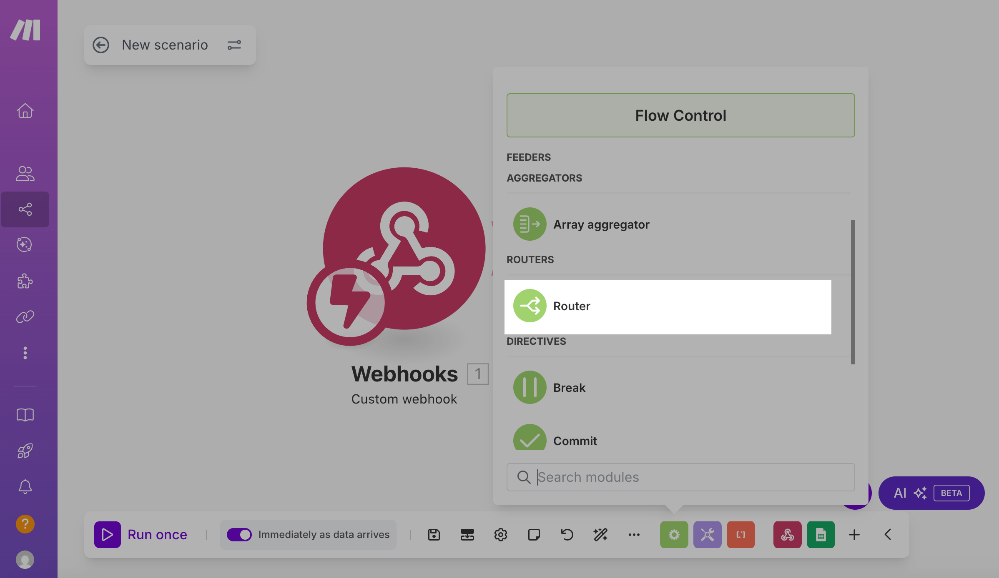
Task: Click the module list scrollbar
Action: [x=853, y=291]
